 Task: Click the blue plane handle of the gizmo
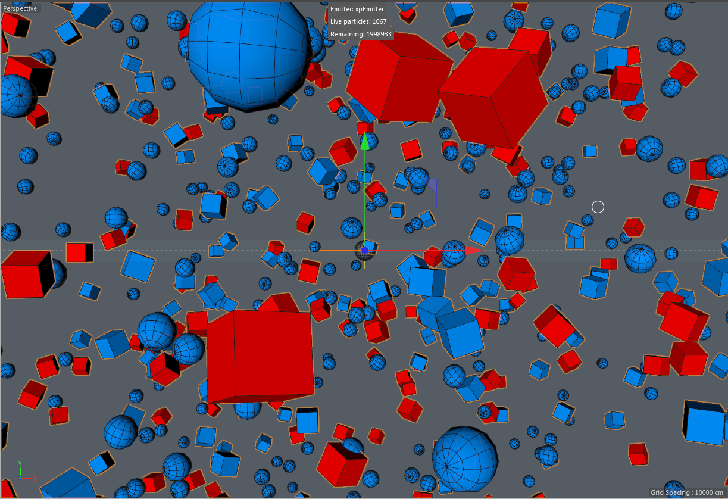[430, 185]
